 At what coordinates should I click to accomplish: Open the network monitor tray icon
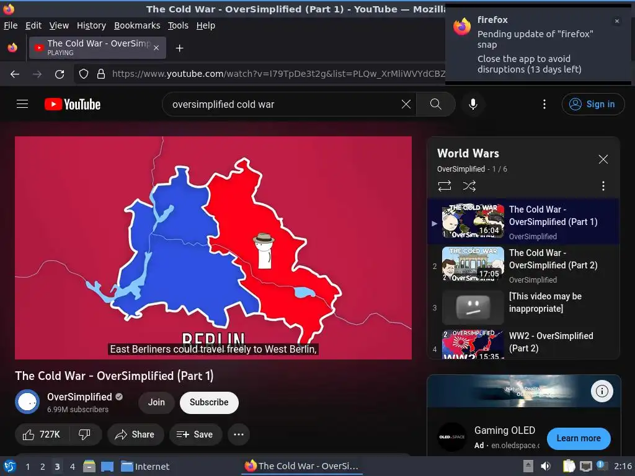585,466
